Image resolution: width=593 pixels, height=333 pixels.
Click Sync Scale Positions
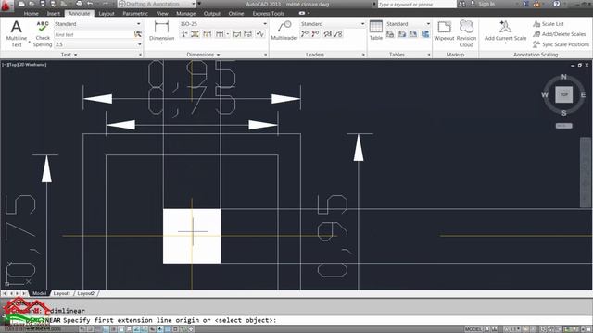point(561,44)
